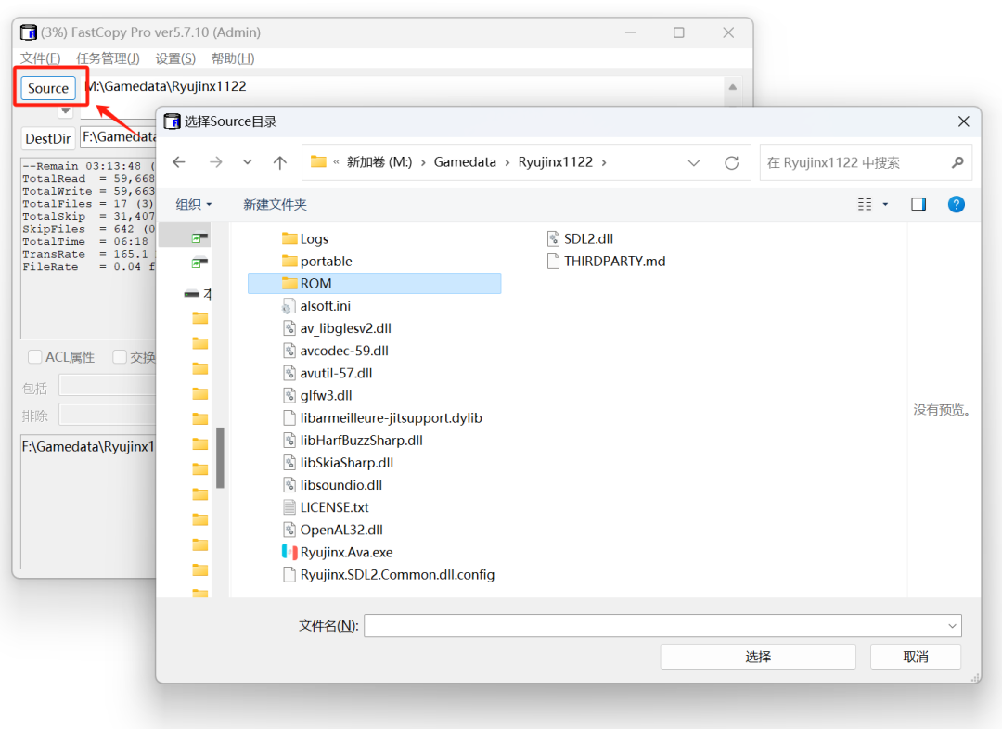
Task: Change the view layout icon
Action: coord(865,204)
